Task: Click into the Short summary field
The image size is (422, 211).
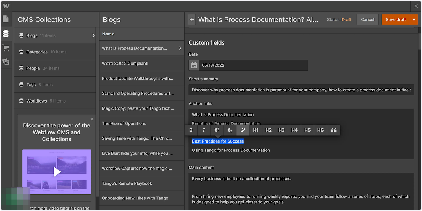Action: [x=301, y=90]
